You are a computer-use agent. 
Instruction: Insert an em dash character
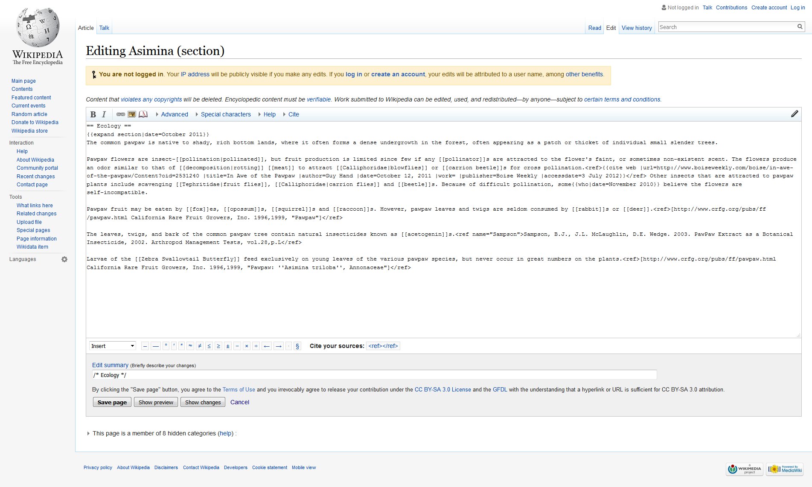156,346
